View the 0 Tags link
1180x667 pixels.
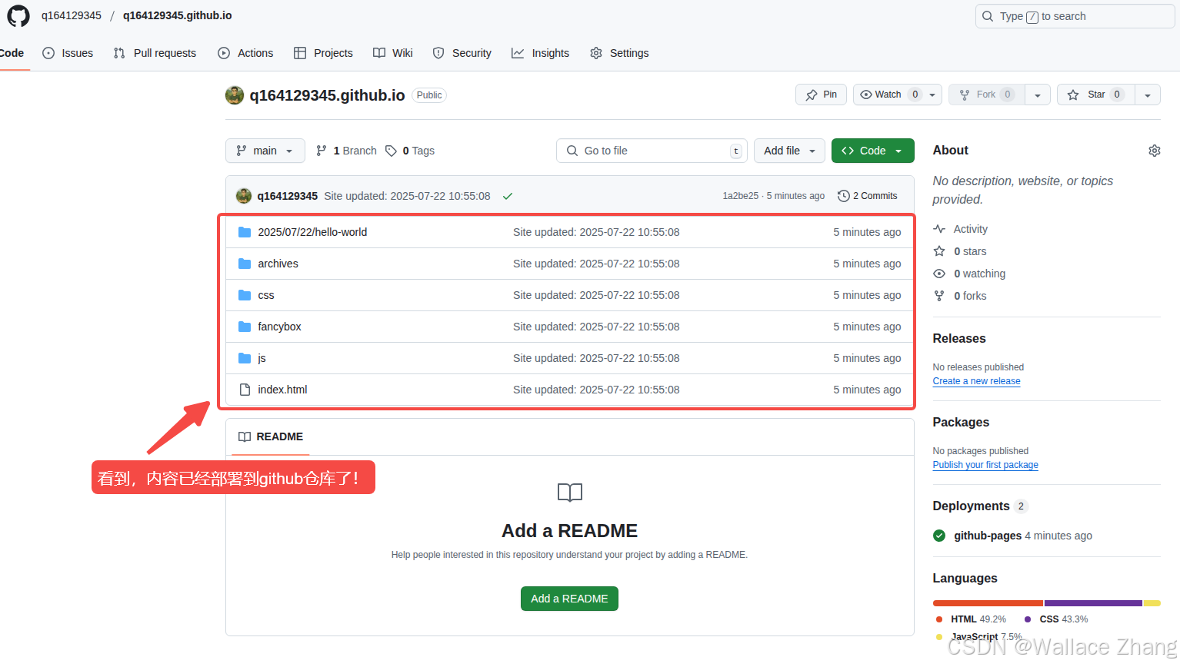coord(410,151)
